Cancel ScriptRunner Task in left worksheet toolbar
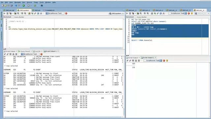This screenshot has width=211, height=119. point(66,13)
